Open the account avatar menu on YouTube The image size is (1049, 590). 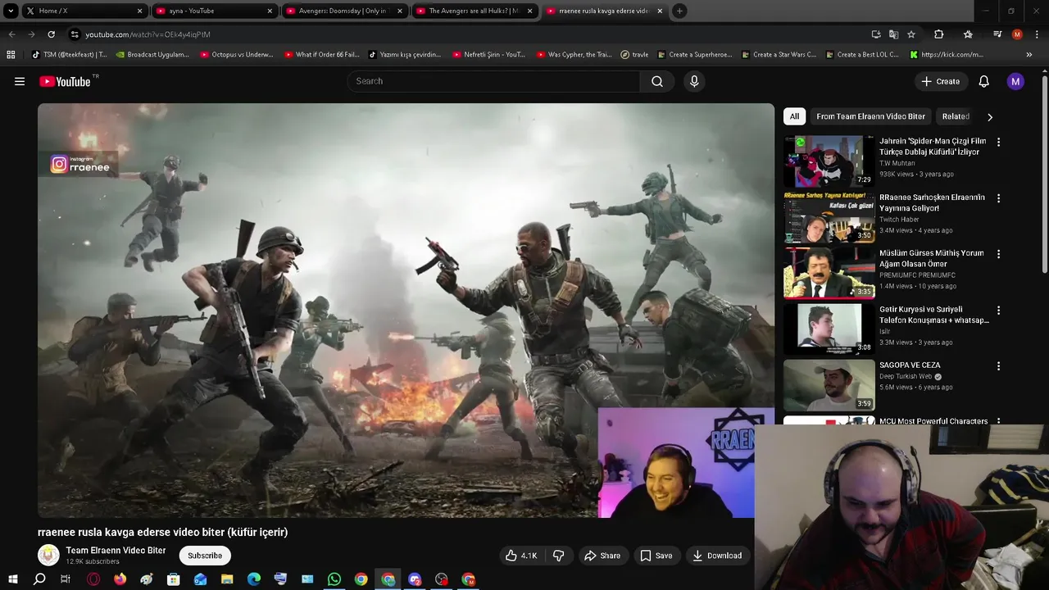click(1015, 81)
